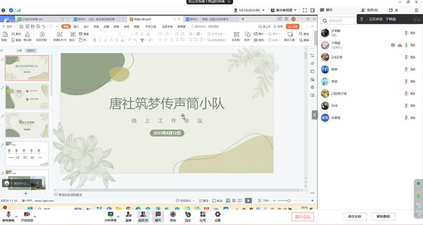Viewport: 423px width, 225px height.
Task: Click Unmute (解除静音) button below the members list
Action: click(383, 216)
